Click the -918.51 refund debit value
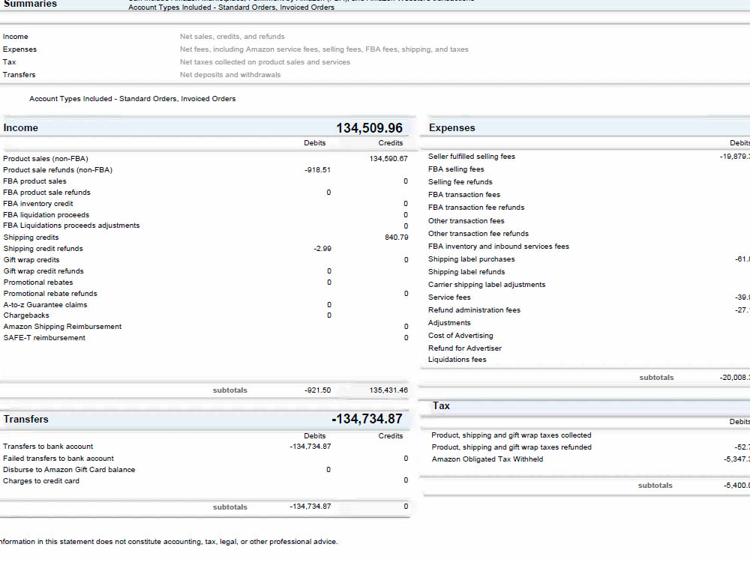 tap(317, 170)
